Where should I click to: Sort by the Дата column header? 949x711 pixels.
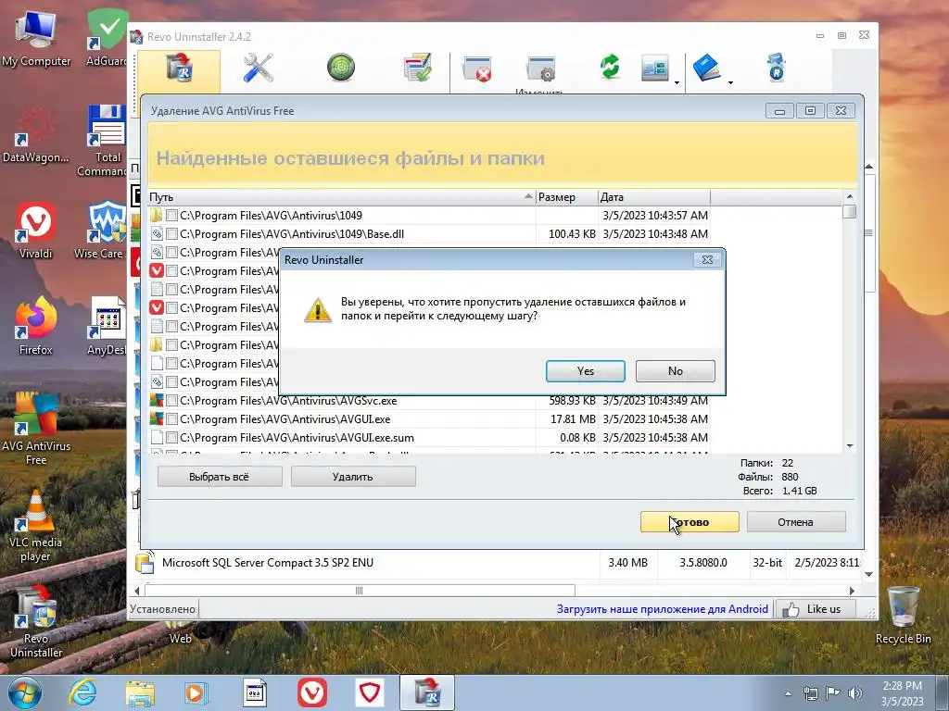click(654, 197)
